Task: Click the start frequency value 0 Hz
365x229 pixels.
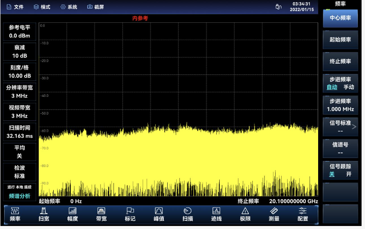Action: 76,201
